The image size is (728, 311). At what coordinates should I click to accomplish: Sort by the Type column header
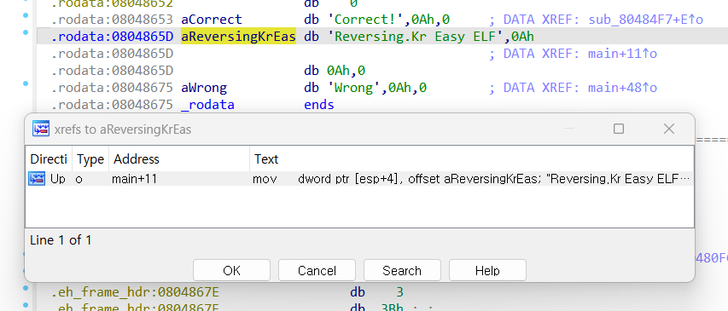click(90, 159)
